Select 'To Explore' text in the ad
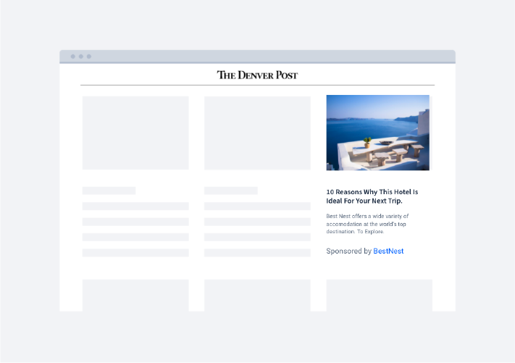 370,232
